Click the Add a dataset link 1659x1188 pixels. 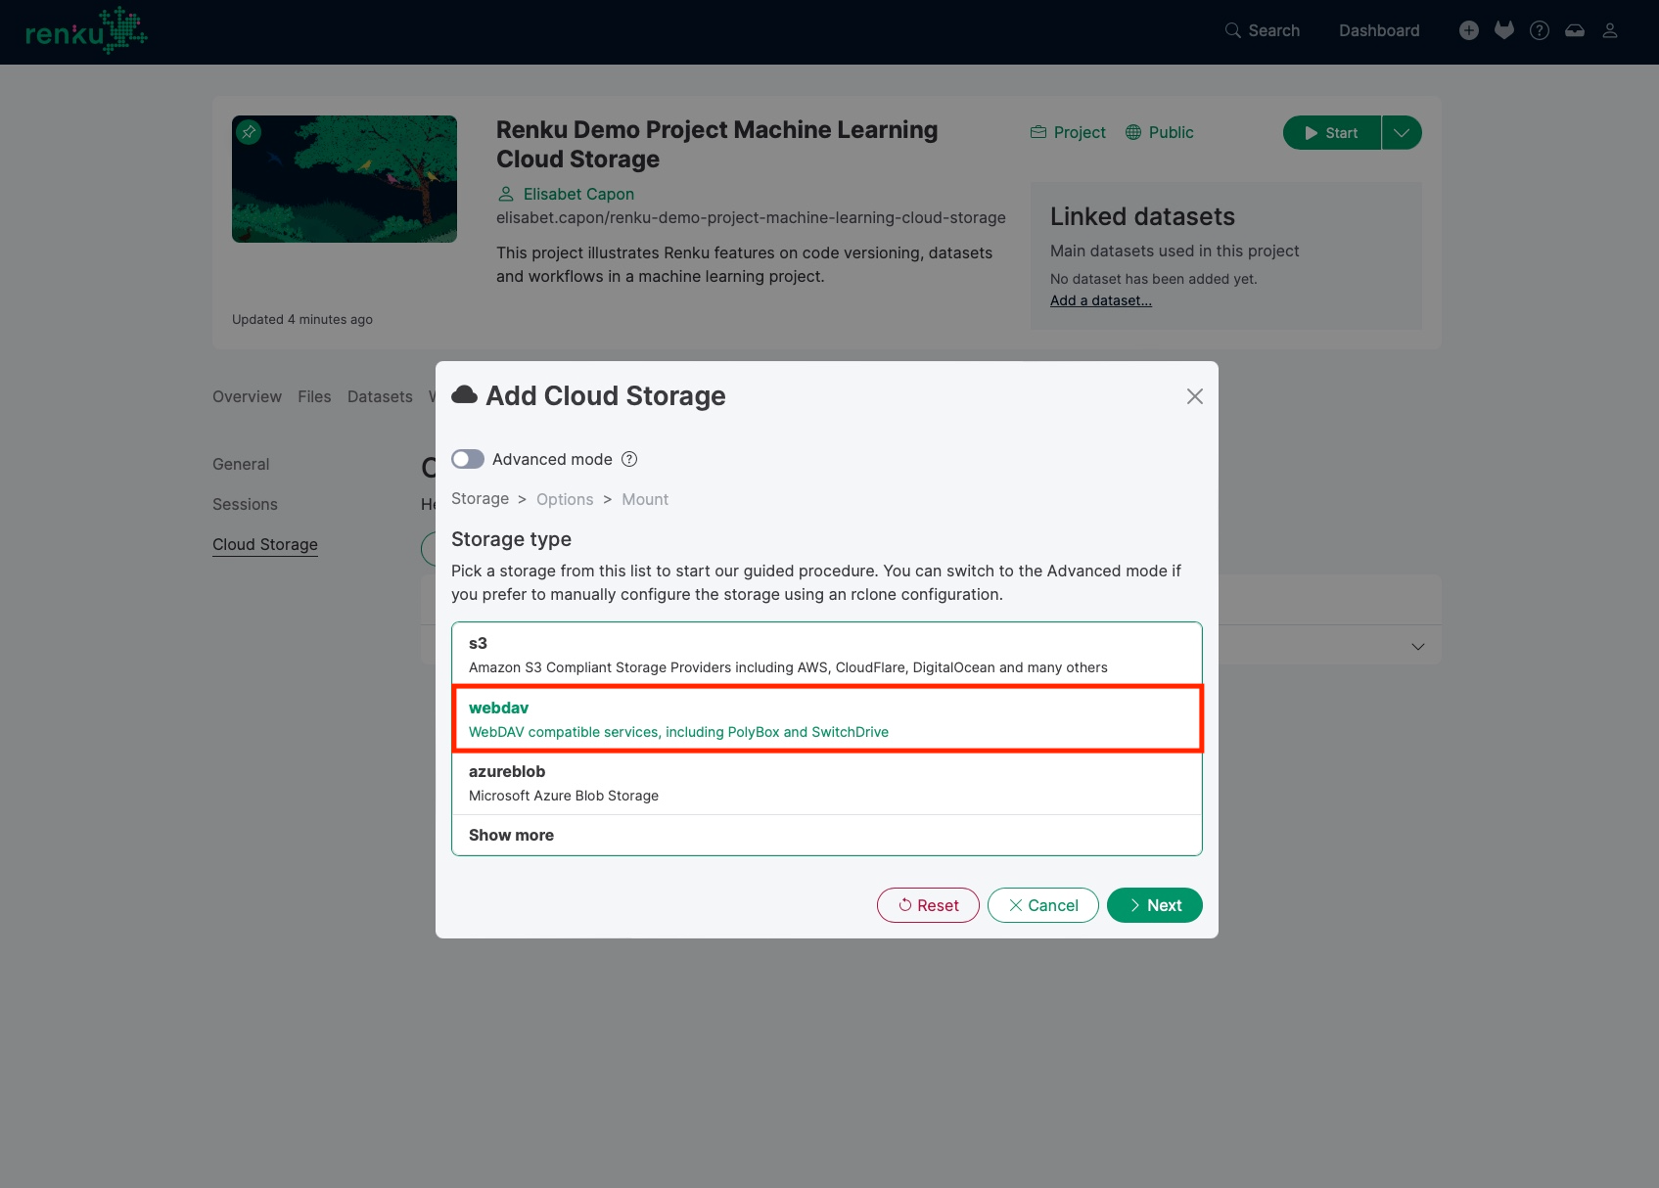click(1100, 300)
